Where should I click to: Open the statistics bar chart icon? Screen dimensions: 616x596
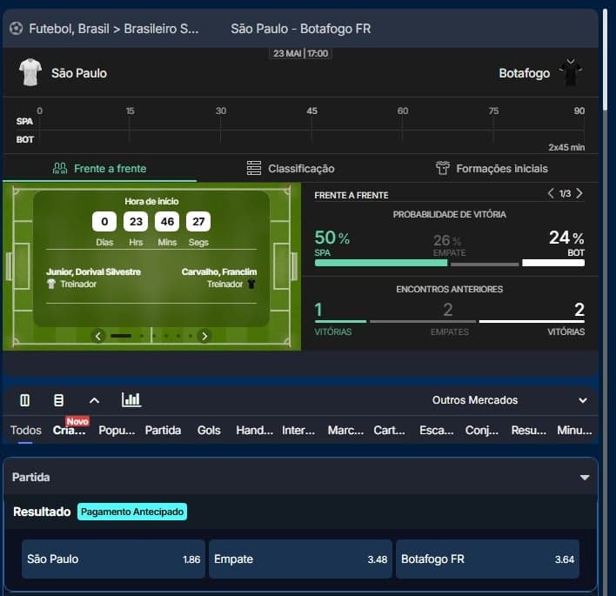pos(131,399)
